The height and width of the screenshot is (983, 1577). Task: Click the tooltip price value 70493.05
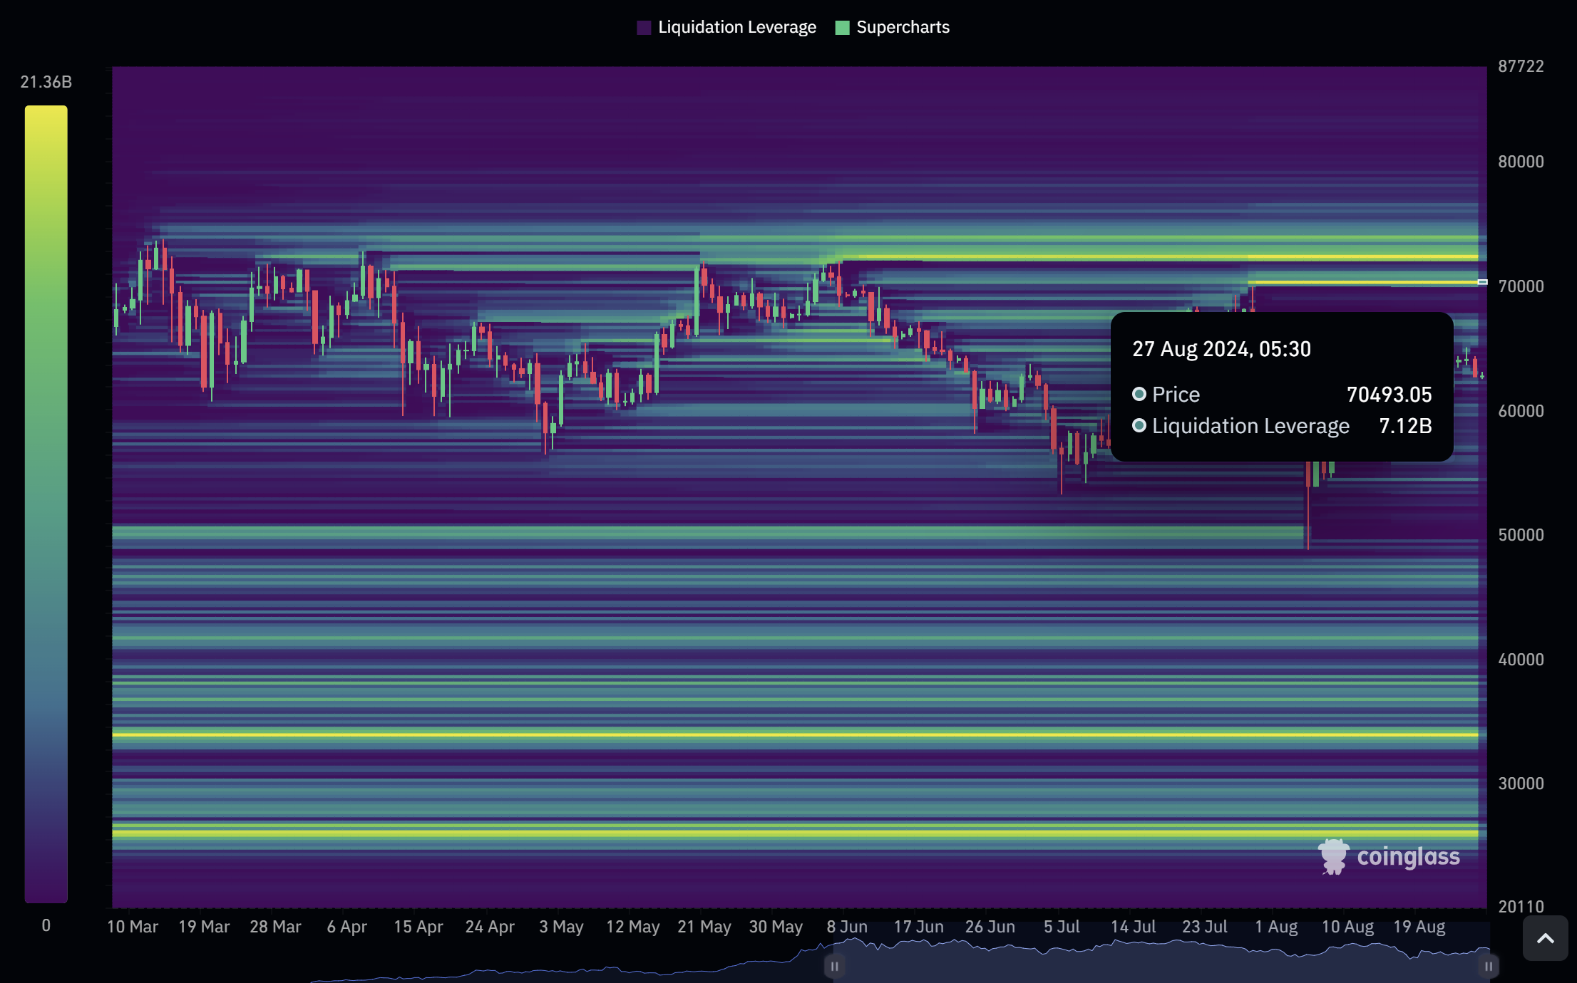[1389, 395]
